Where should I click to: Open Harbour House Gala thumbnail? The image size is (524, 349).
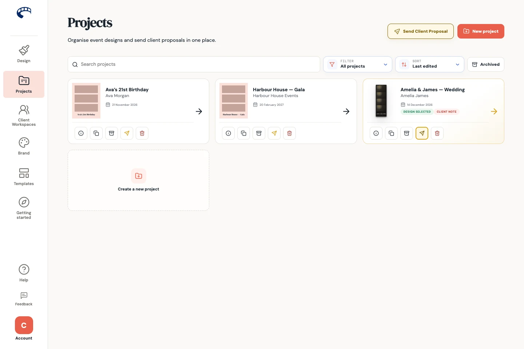coord(234,101)
